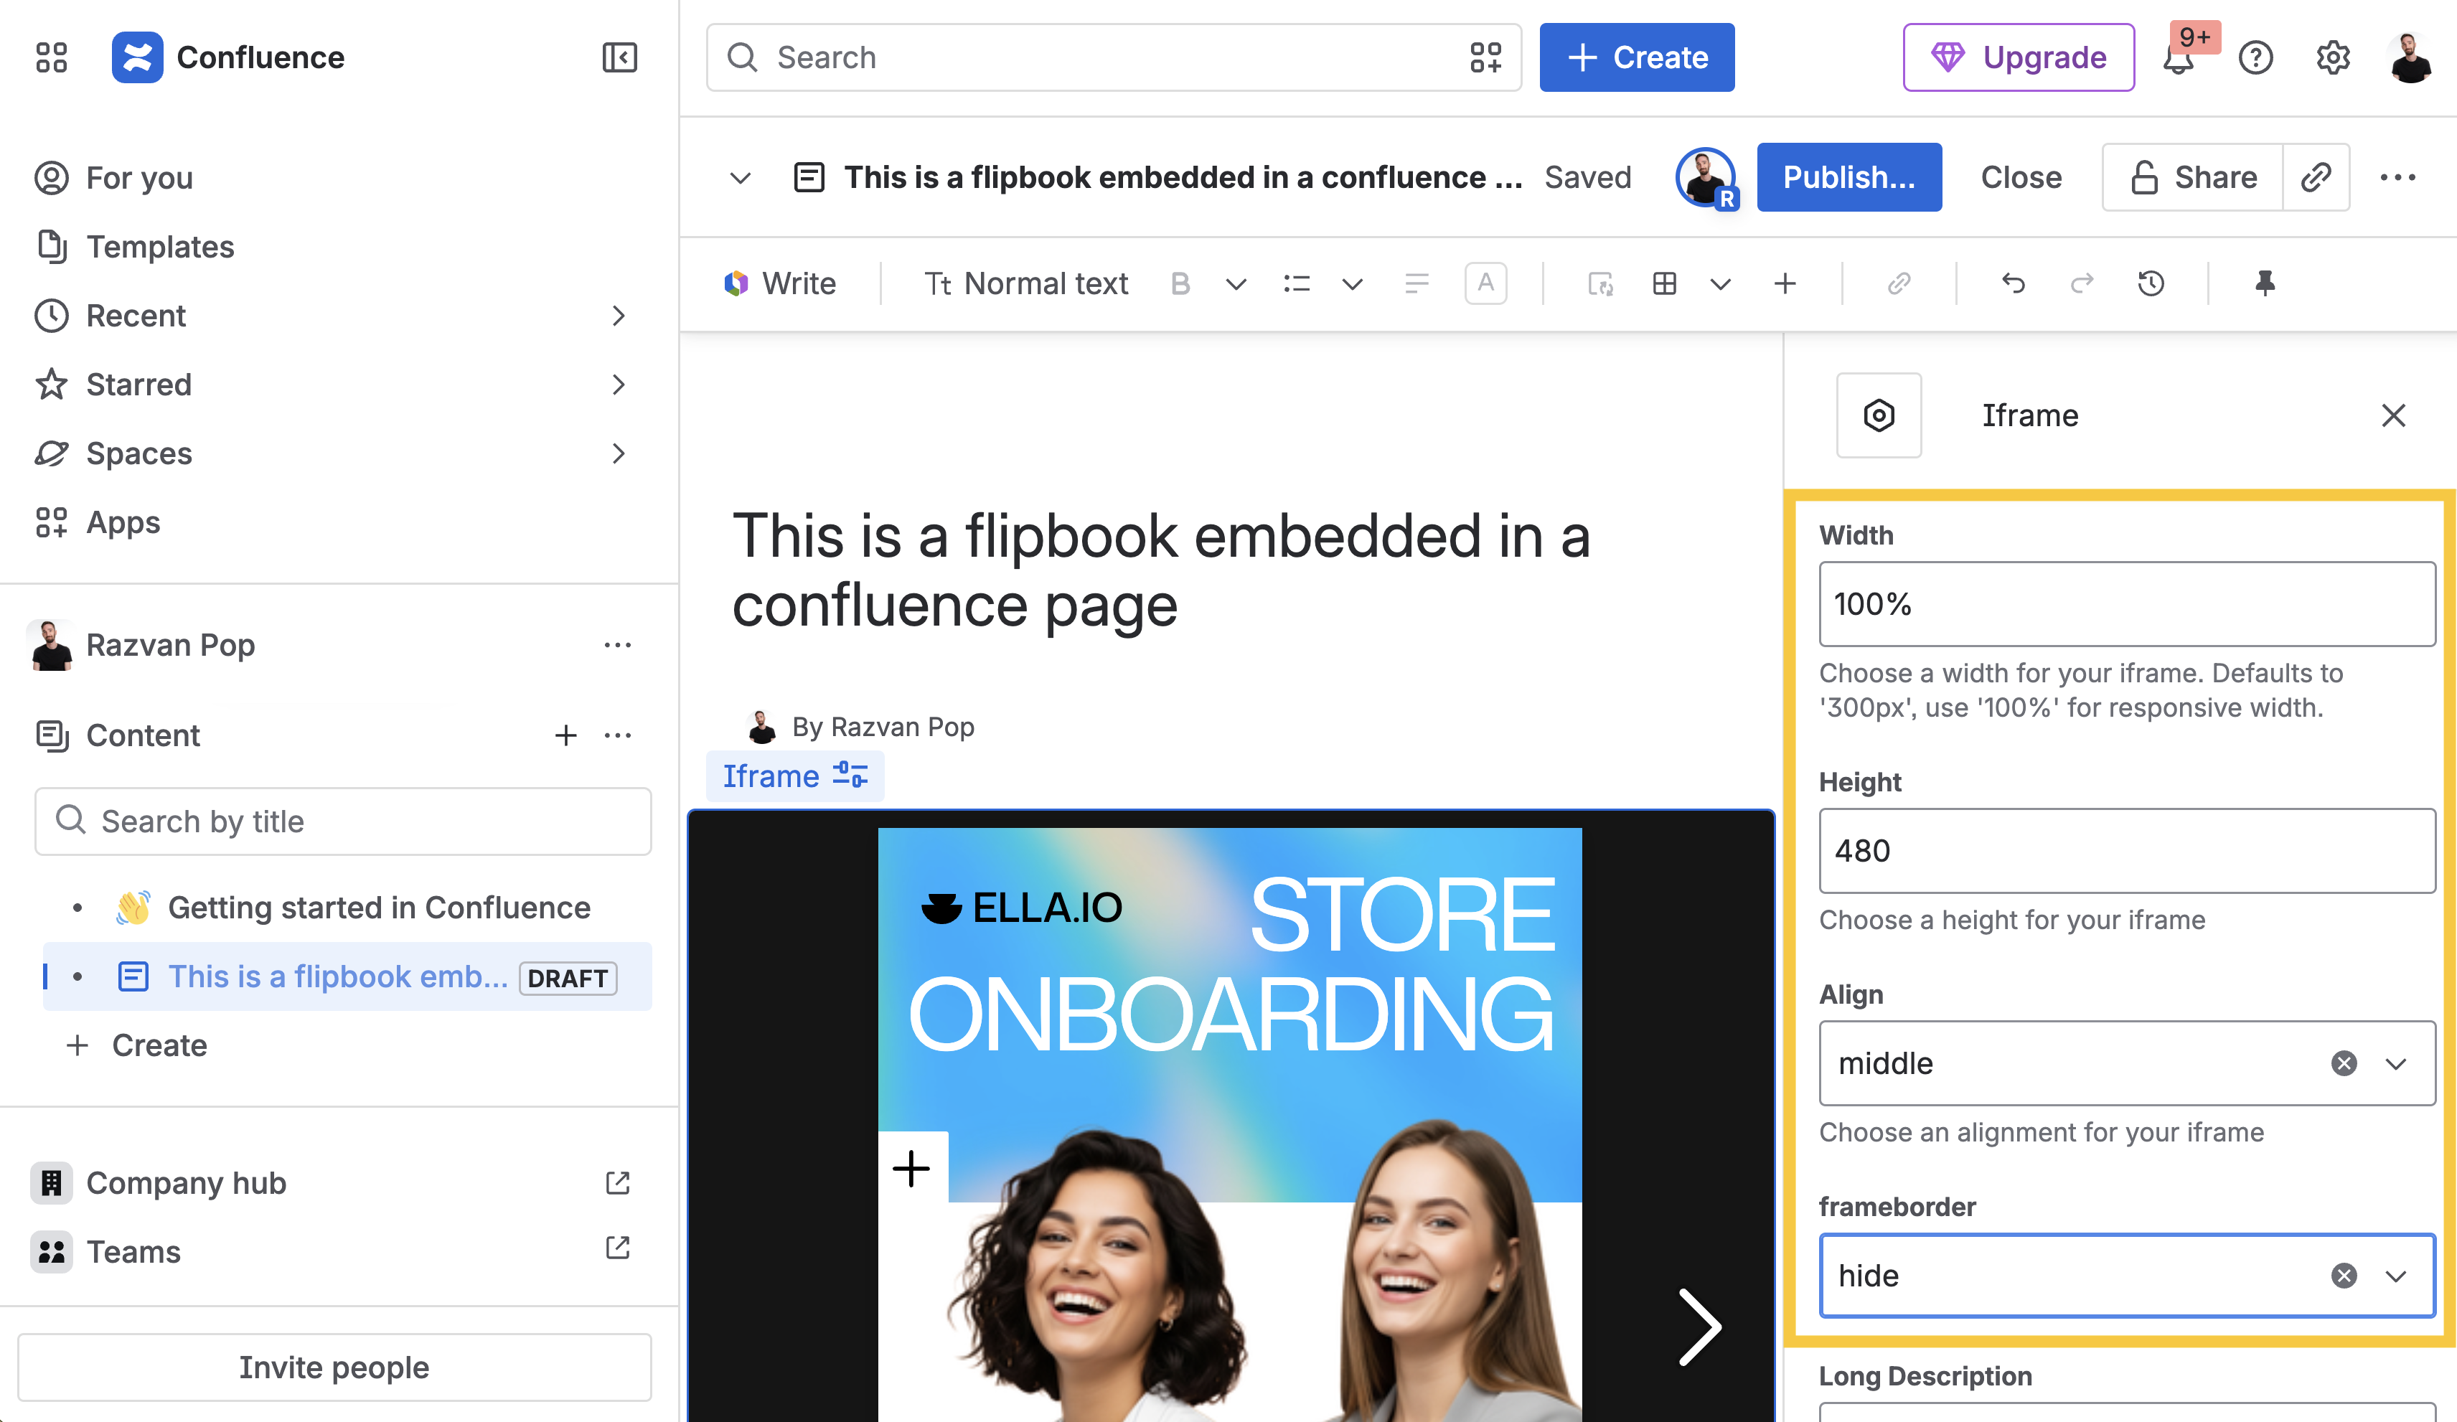Click the Write AI toolbar button
2457x1422 pixels.
(780, 283)
